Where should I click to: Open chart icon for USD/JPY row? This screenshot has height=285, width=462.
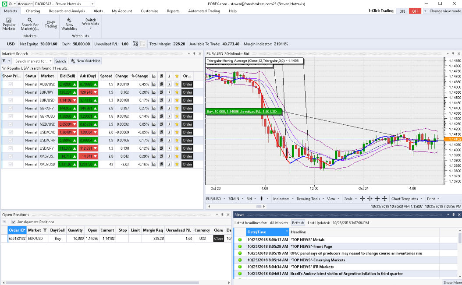click(x=153, y=148)
